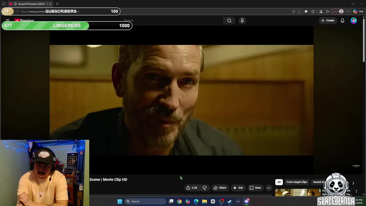Click the Windows taskbar Search box
Viewport: 366px width, 206px height.
coord(145,201)
